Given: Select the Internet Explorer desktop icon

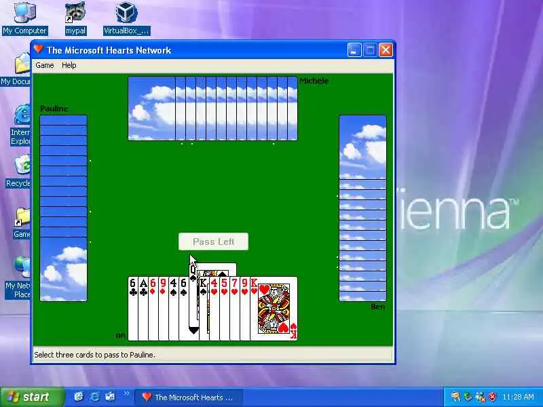Looking at the screenshot, I should tap(20, 125).
